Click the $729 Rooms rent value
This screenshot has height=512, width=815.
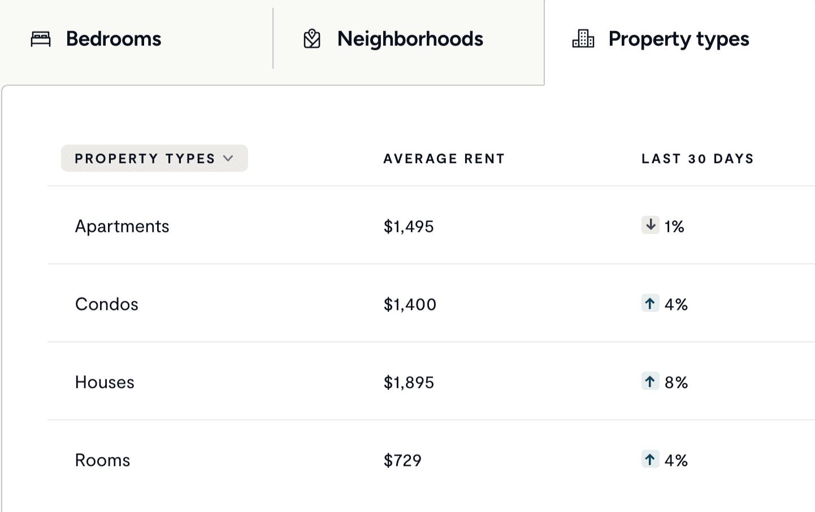[x=402, y=461]
